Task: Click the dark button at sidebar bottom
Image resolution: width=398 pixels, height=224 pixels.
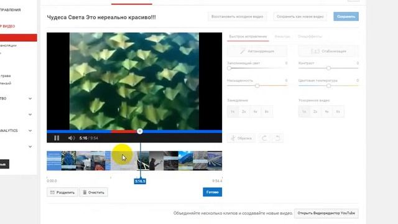Action: click(4, 164)
